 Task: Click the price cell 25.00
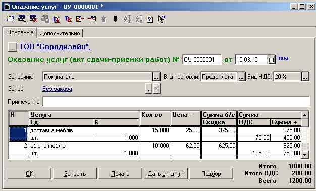(186, 130)
